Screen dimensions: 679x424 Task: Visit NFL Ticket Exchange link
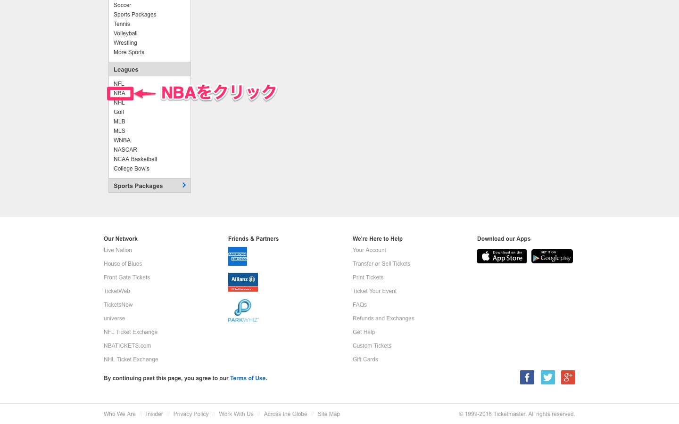click(131, 332)
